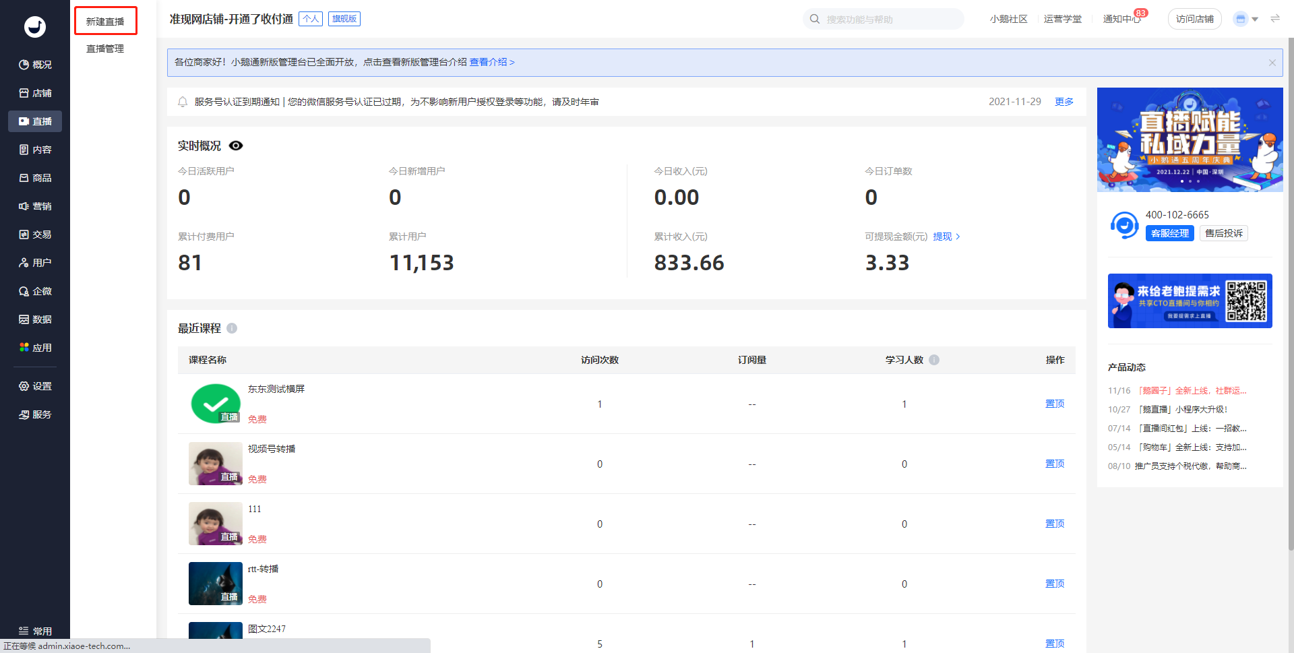The height and width of the screenshot is (653, 1294).
Task: Open 通知中心 notifications with badge 83
Action: [x=1122, y=19]
